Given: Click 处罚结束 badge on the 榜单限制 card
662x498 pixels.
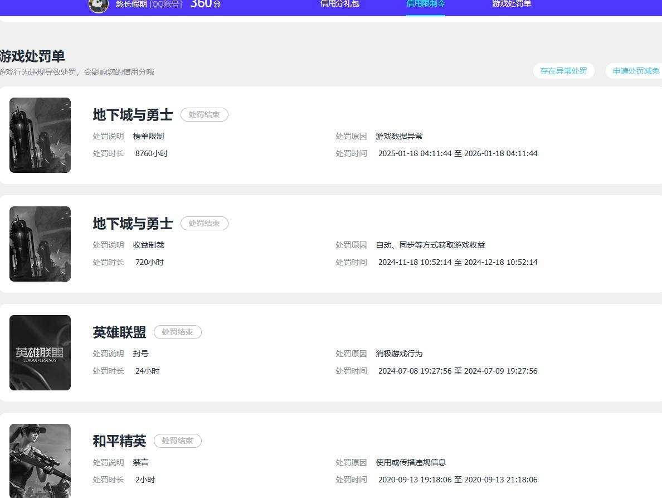Looking at the screenshot, I should (205, 114).
